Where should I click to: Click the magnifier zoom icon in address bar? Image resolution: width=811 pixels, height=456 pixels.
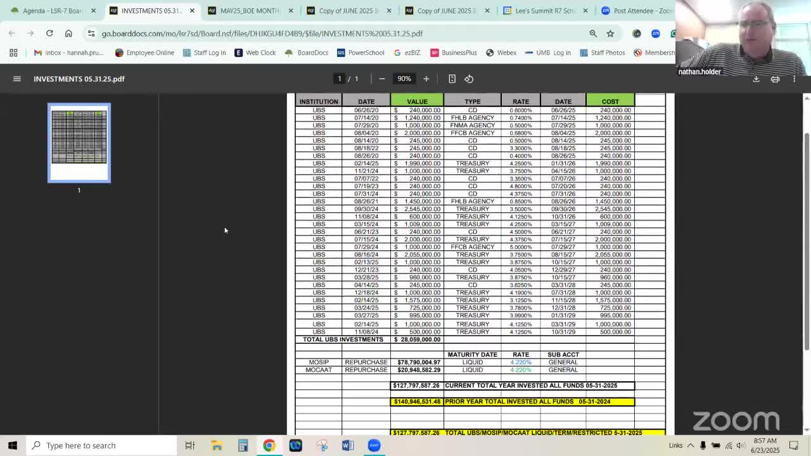[x=593, y=33]
